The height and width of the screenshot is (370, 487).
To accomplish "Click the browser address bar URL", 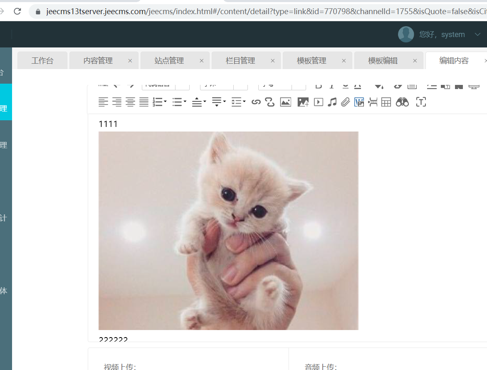I will [x=267, y=12].
